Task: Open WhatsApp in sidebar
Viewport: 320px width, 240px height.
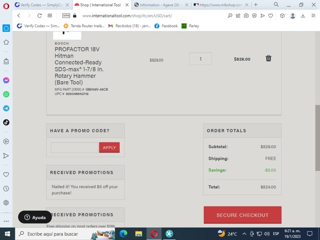Action: tap(6, 94)
